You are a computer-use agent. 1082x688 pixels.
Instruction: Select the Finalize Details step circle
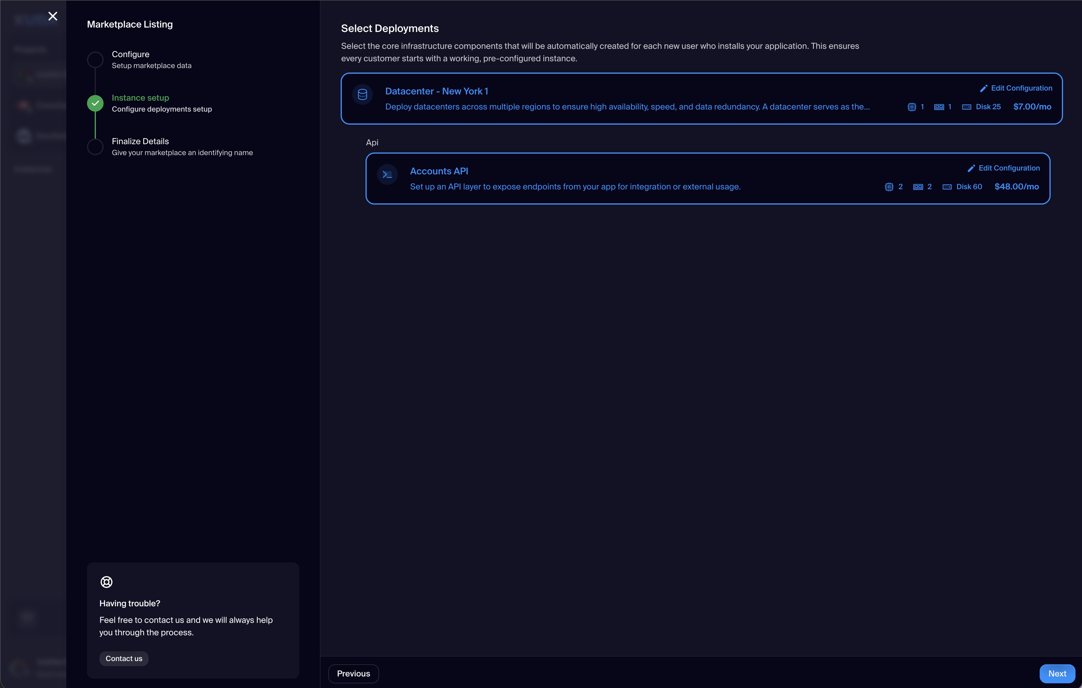(95, 147)
